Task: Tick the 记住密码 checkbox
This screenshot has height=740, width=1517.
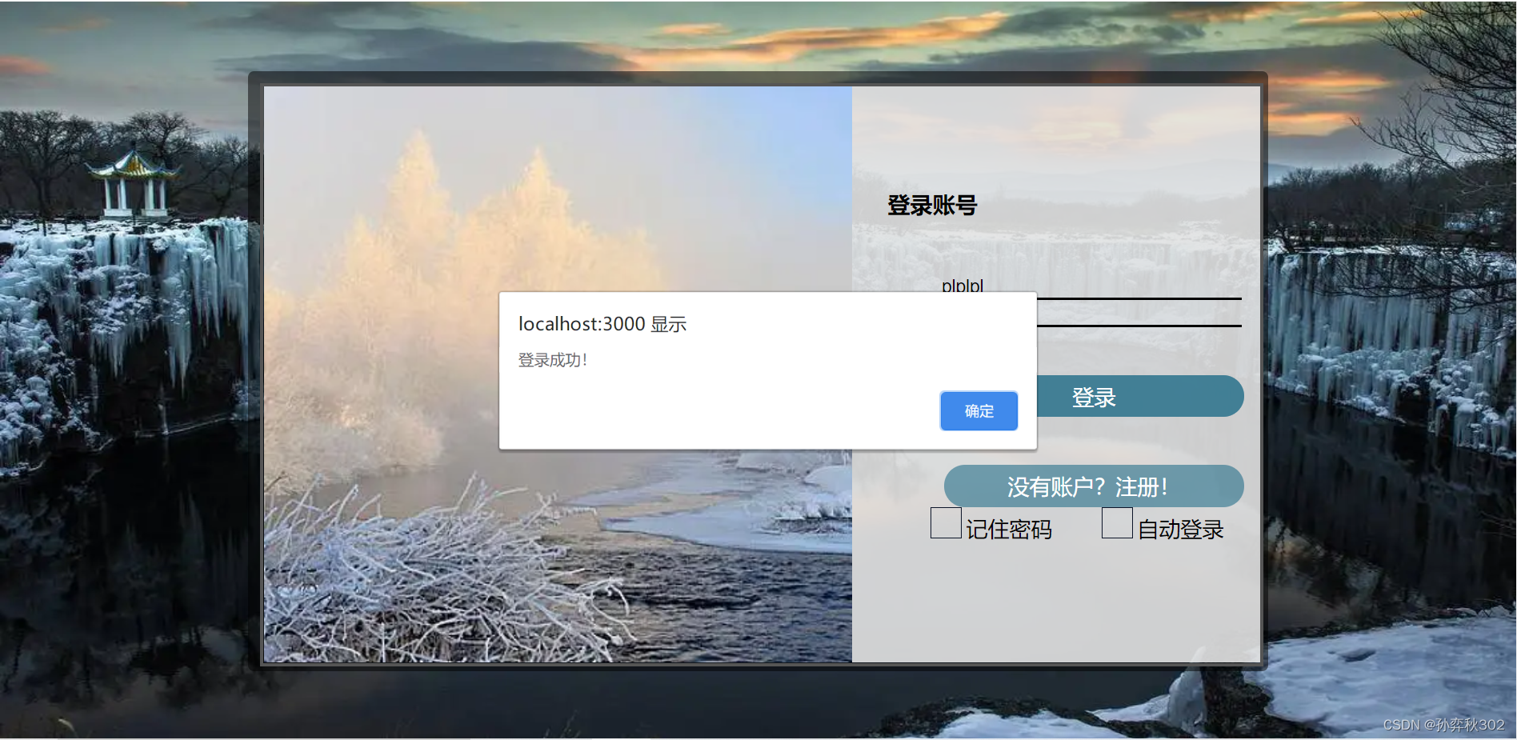Action: (x=946, y=523)
